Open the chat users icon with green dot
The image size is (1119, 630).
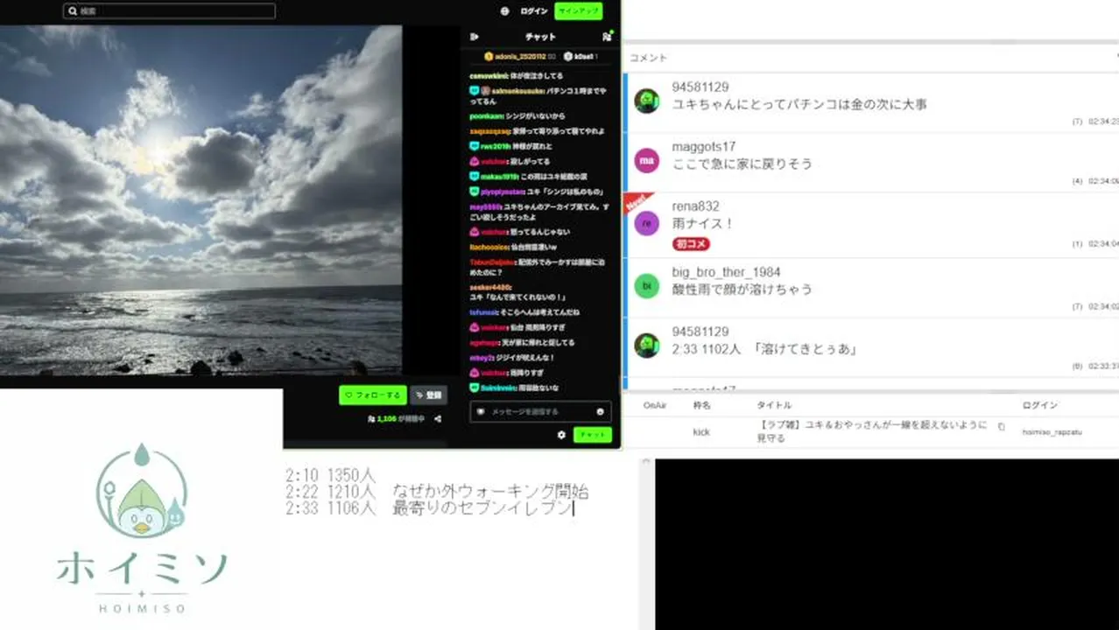(x=607, y=37)
